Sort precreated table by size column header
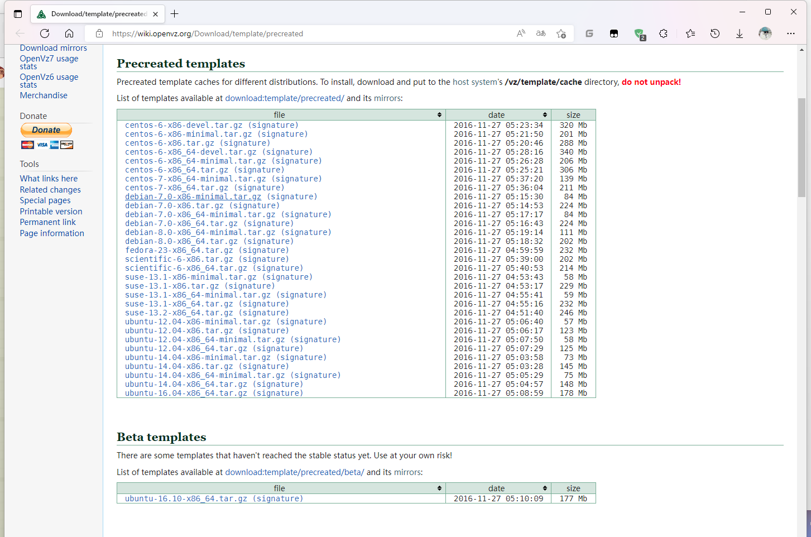 [x=573, y=114]
